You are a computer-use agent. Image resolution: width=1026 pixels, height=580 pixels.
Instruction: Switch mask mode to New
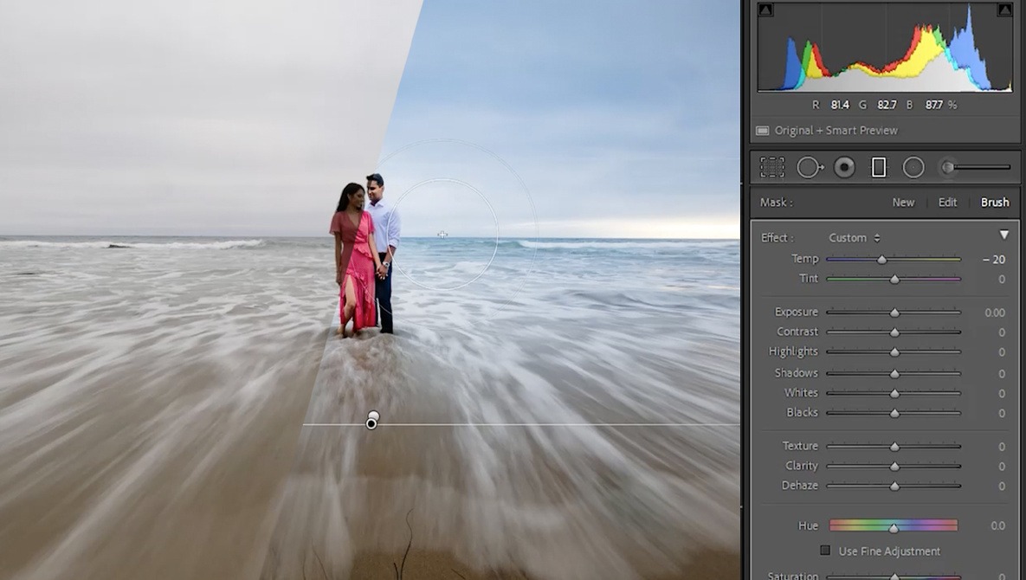tap(903, 203)
